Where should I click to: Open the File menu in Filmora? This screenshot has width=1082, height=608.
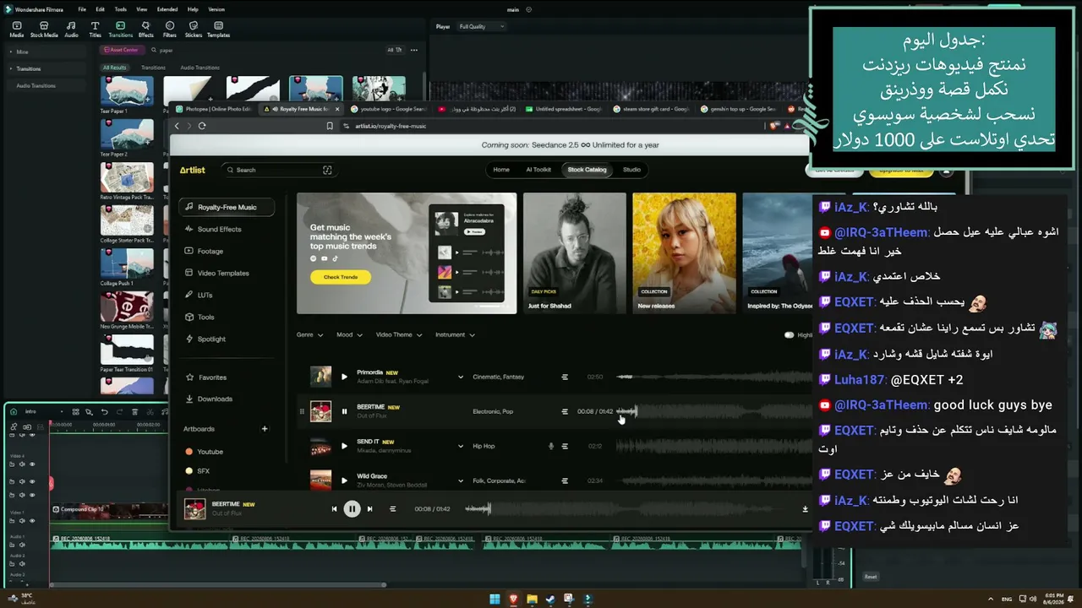82,9
